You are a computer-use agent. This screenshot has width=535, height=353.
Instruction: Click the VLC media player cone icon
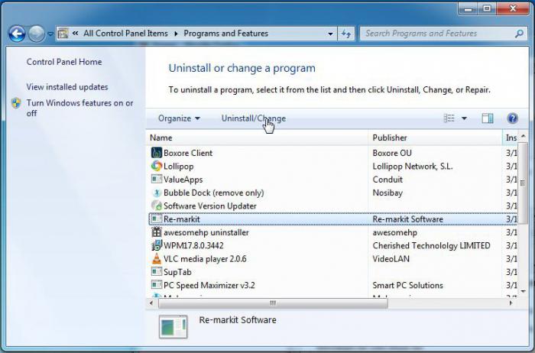(156, 259)
